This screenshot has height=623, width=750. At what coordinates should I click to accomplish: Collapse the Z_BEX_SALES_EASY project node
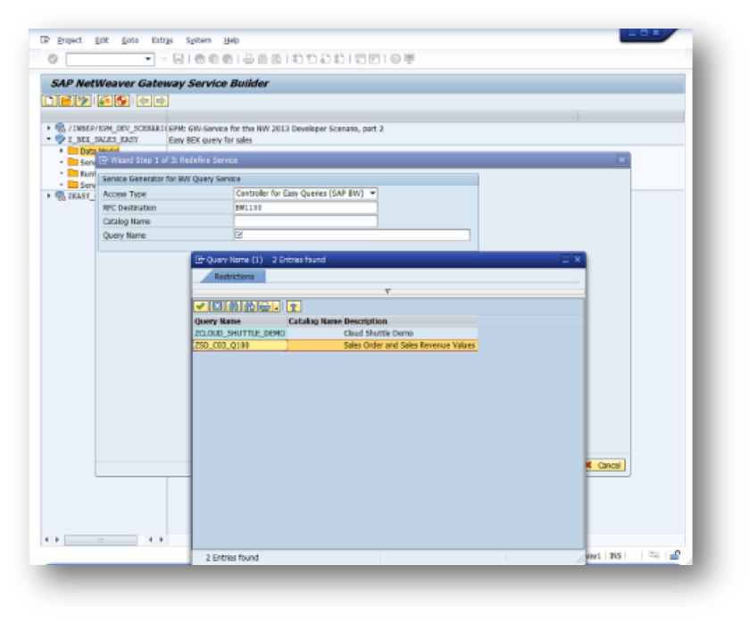point(49,139)
